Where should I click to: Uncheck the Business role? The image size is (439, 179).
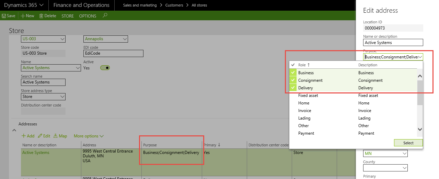[293, 73]
